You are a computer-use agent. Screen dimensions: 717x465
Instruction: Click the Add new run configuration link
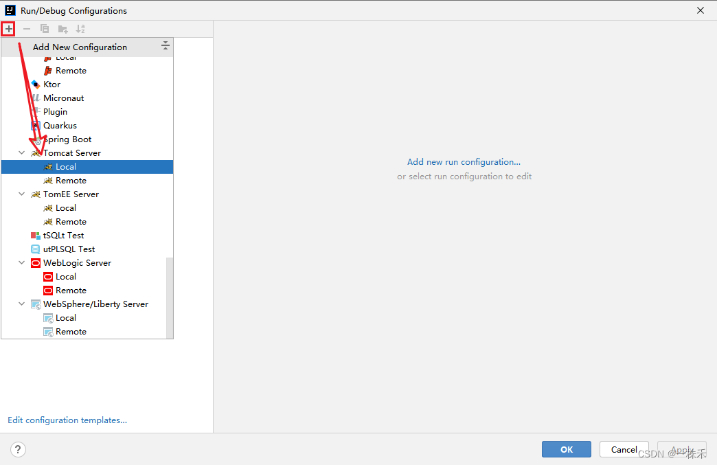point(464,162)
